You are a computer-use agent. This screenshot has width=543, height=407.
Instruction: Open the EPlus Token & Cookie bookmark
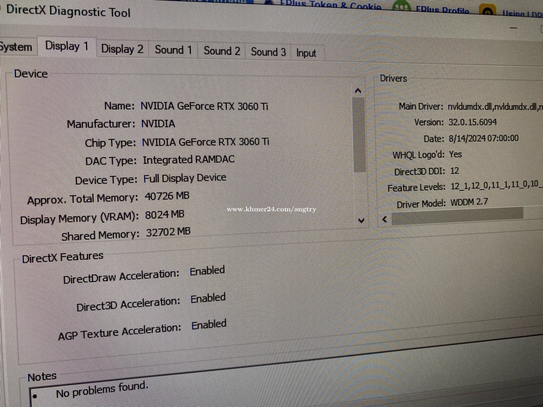pos(330,5)
